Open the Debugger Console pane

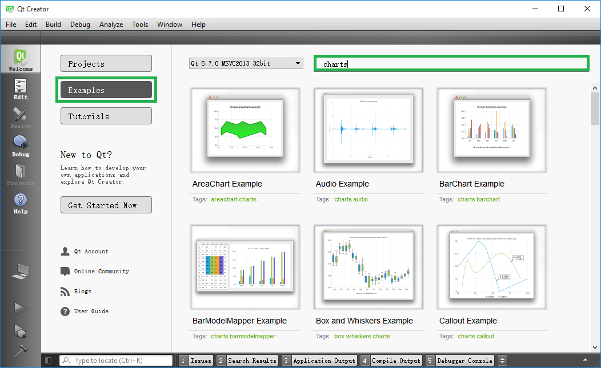coord(460,361)
